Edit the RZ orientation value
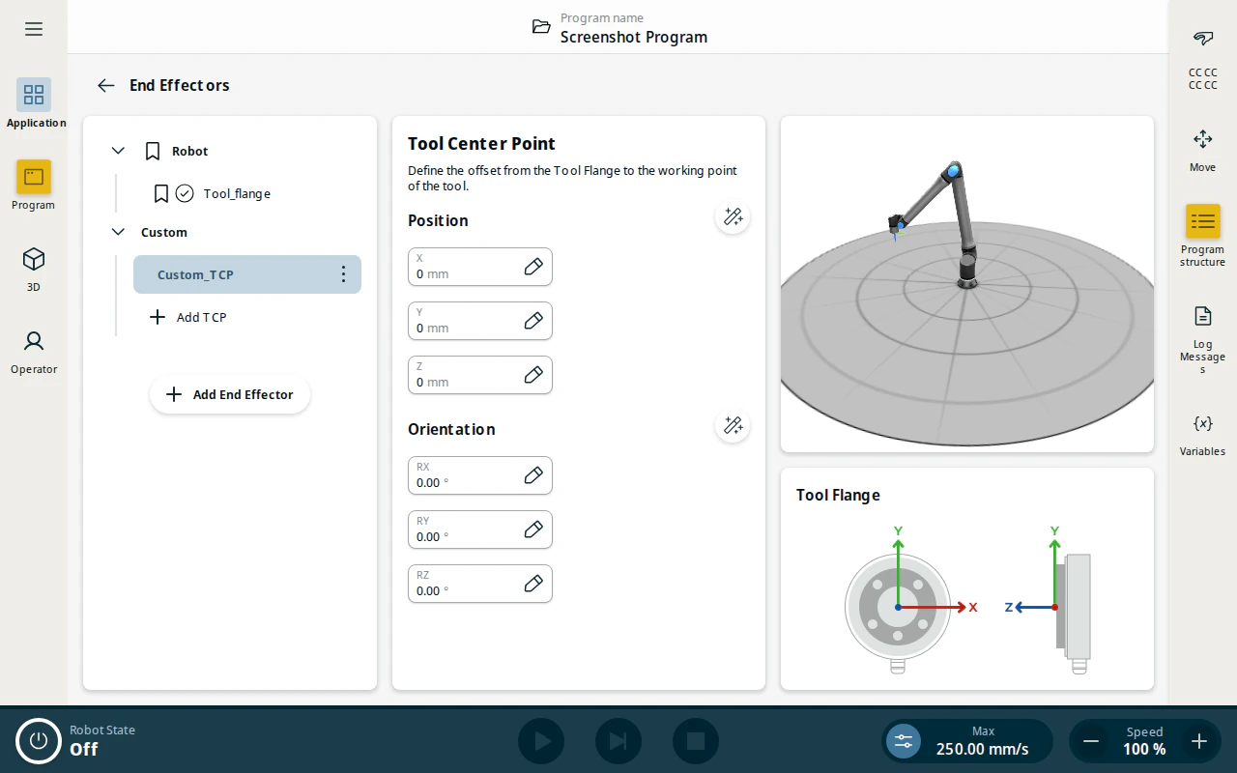The image size is (1237, 773). click(x=533, y=584)
